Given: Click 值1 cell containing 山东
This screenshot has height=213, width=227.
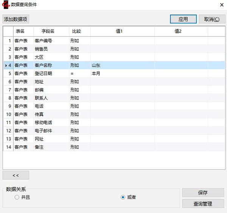Looking at the screenshot, I should [122, 65].
